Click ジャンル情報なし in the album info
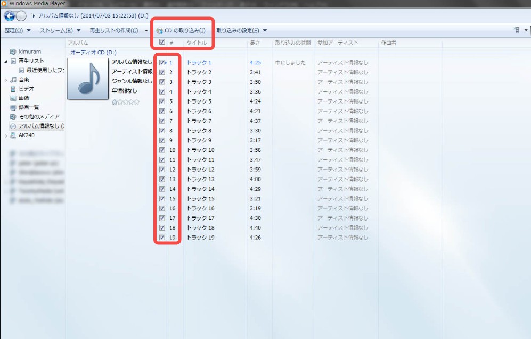This screenshot has width=531, height=339. (132, 81)
